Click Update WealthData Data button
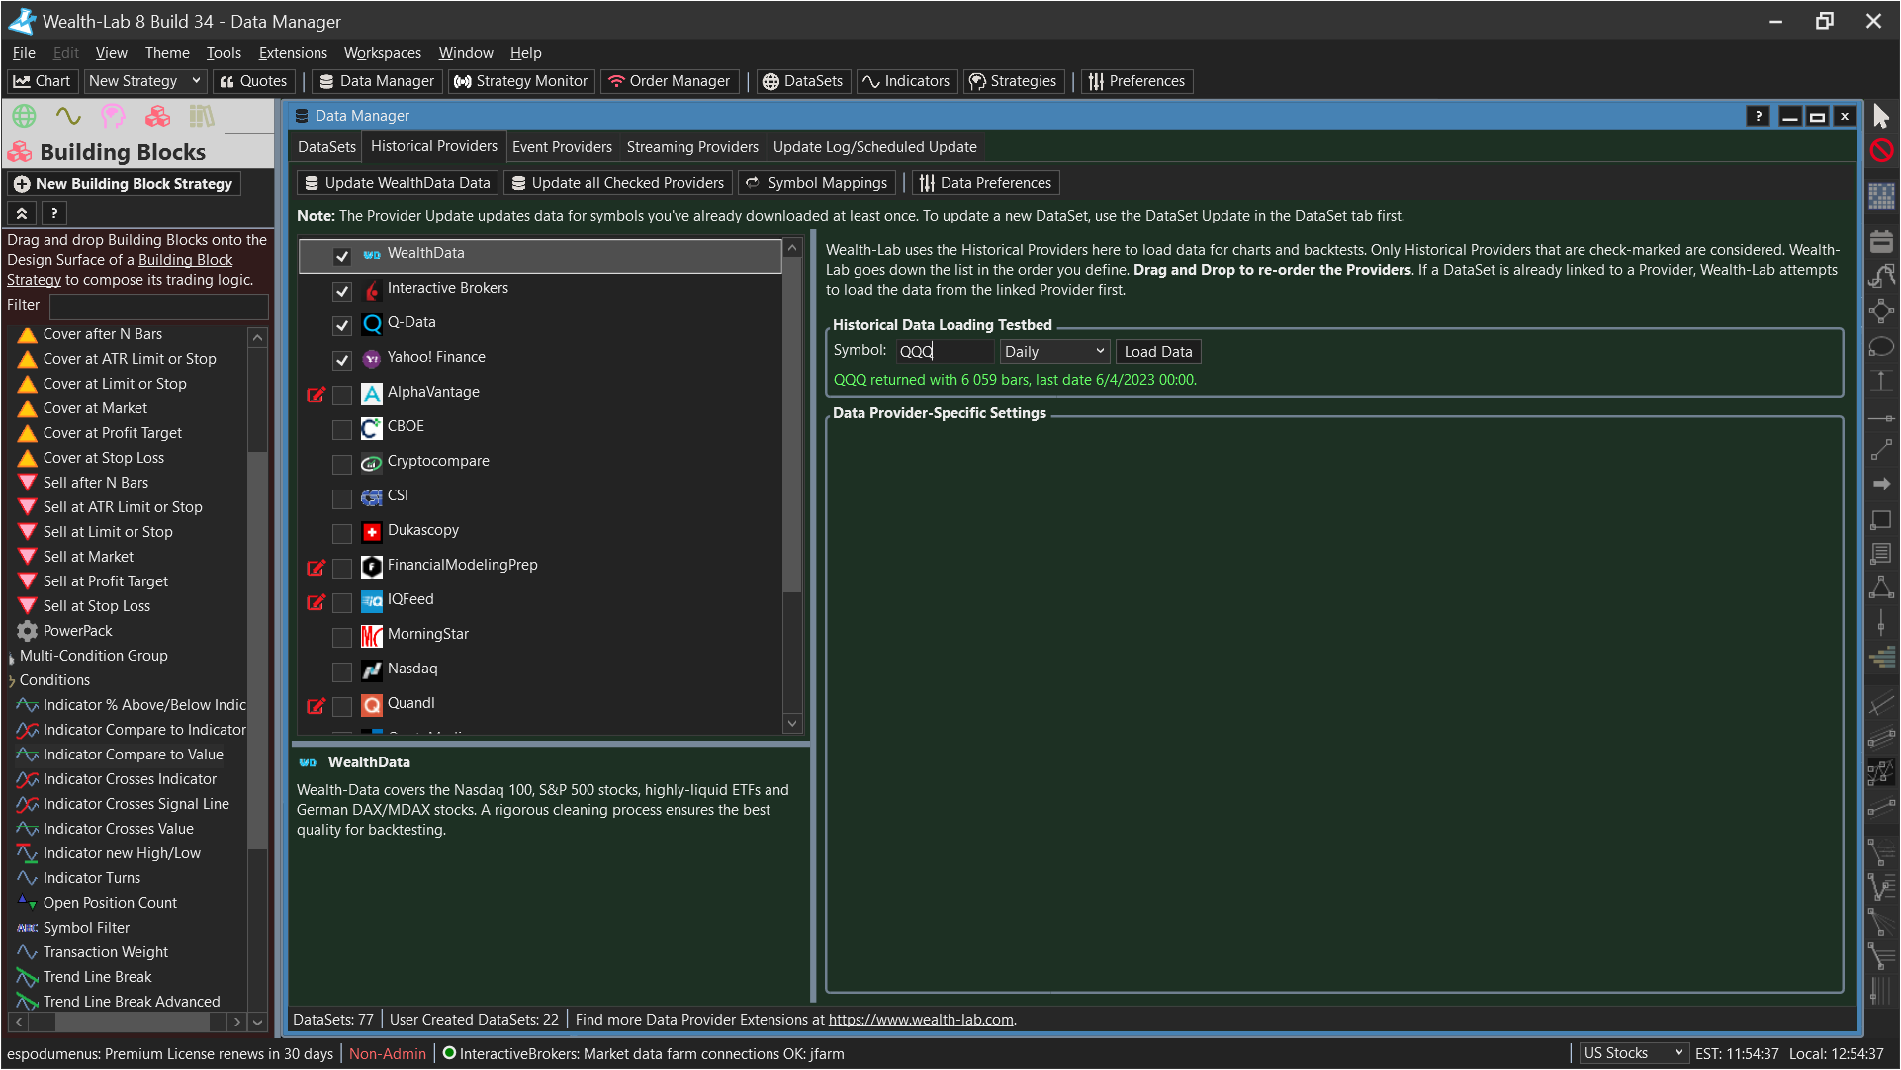1901x1070 pixels. pos(398,183)
